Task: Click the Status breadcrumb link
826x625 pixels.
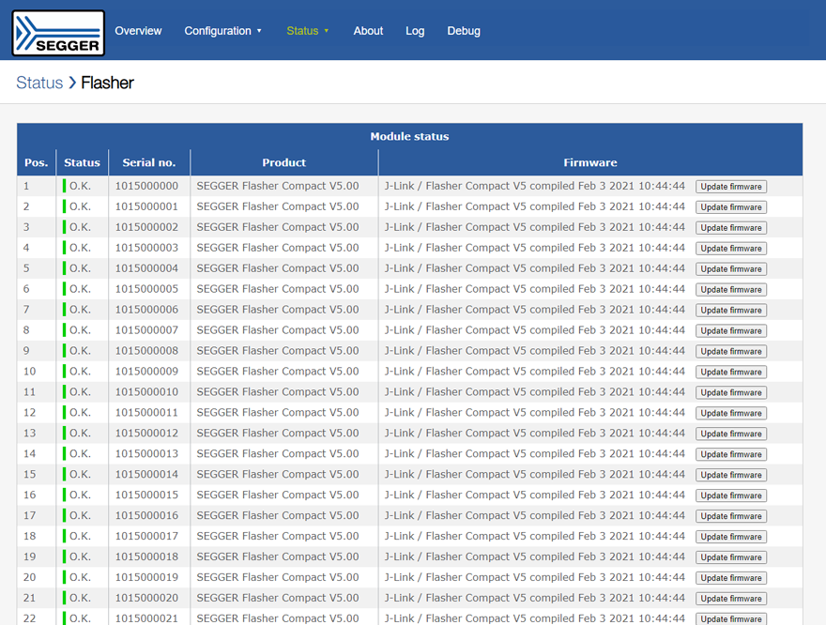Action: [x=39, y=83]
